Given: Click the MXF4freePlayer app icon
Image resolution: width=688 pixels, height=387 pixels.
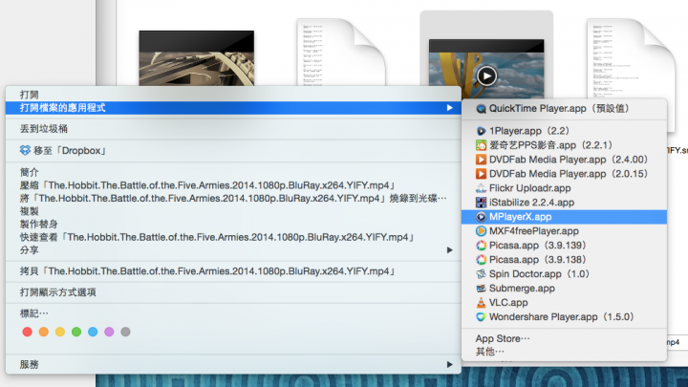Looking at the screenshot, I should point(481,231).
